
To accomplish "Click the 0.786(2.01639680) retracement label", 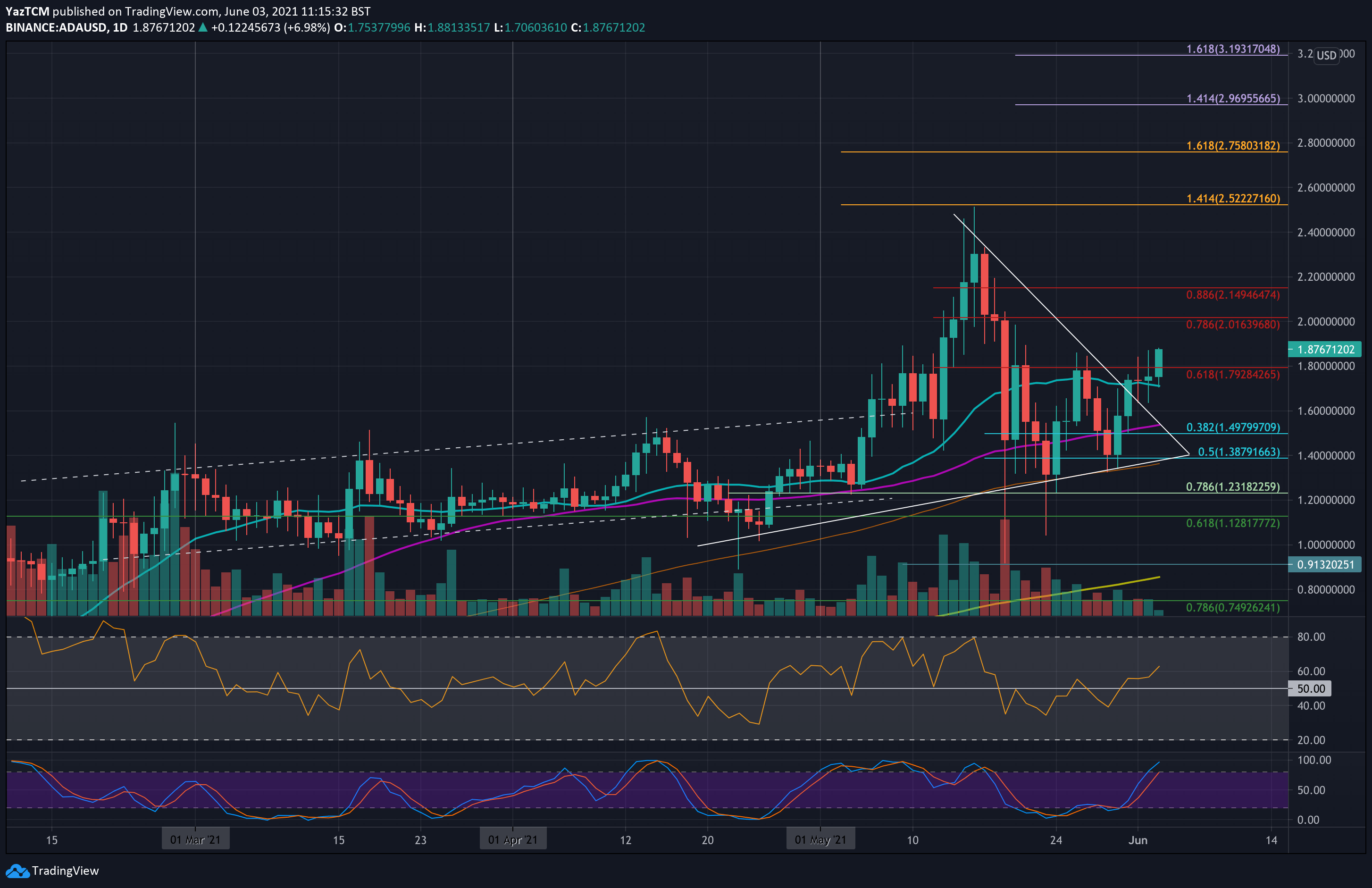I will click(x=1233, y=325).
